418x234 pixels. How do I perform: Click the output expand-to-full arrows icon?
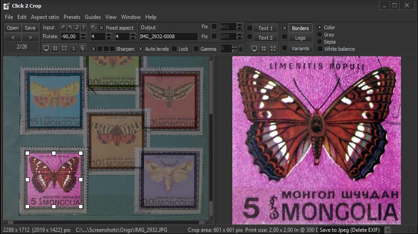(273, 49)
